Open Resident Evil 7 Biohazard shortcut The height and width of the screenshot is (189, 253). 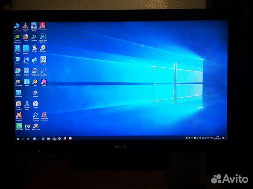[x=35, y=72]
